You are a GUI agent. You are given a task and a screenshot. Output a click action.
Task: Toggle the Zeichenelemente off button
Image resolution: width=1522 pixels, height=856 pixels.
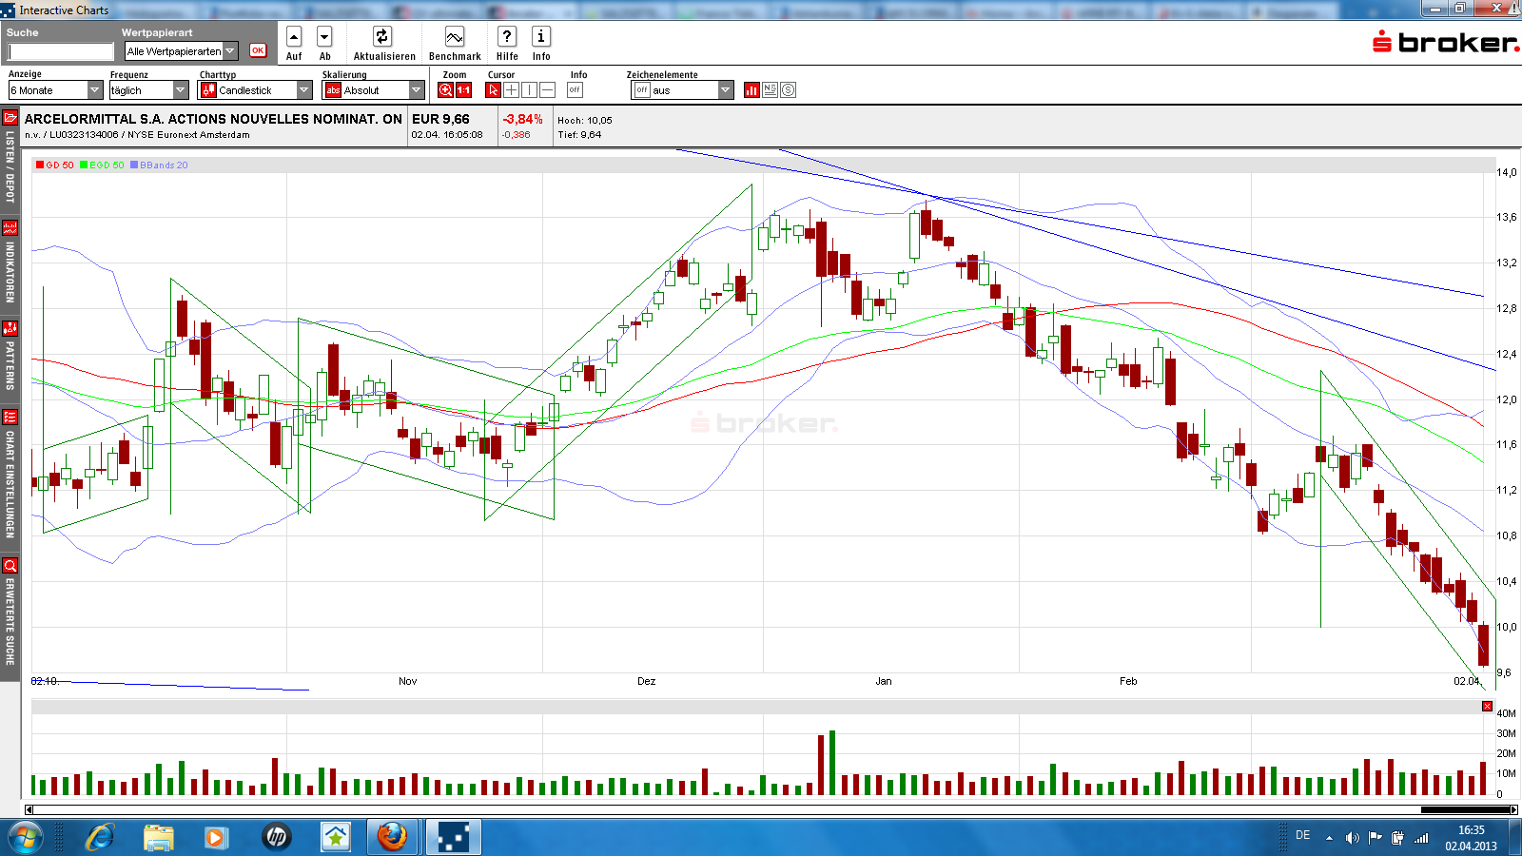[642, 88]
